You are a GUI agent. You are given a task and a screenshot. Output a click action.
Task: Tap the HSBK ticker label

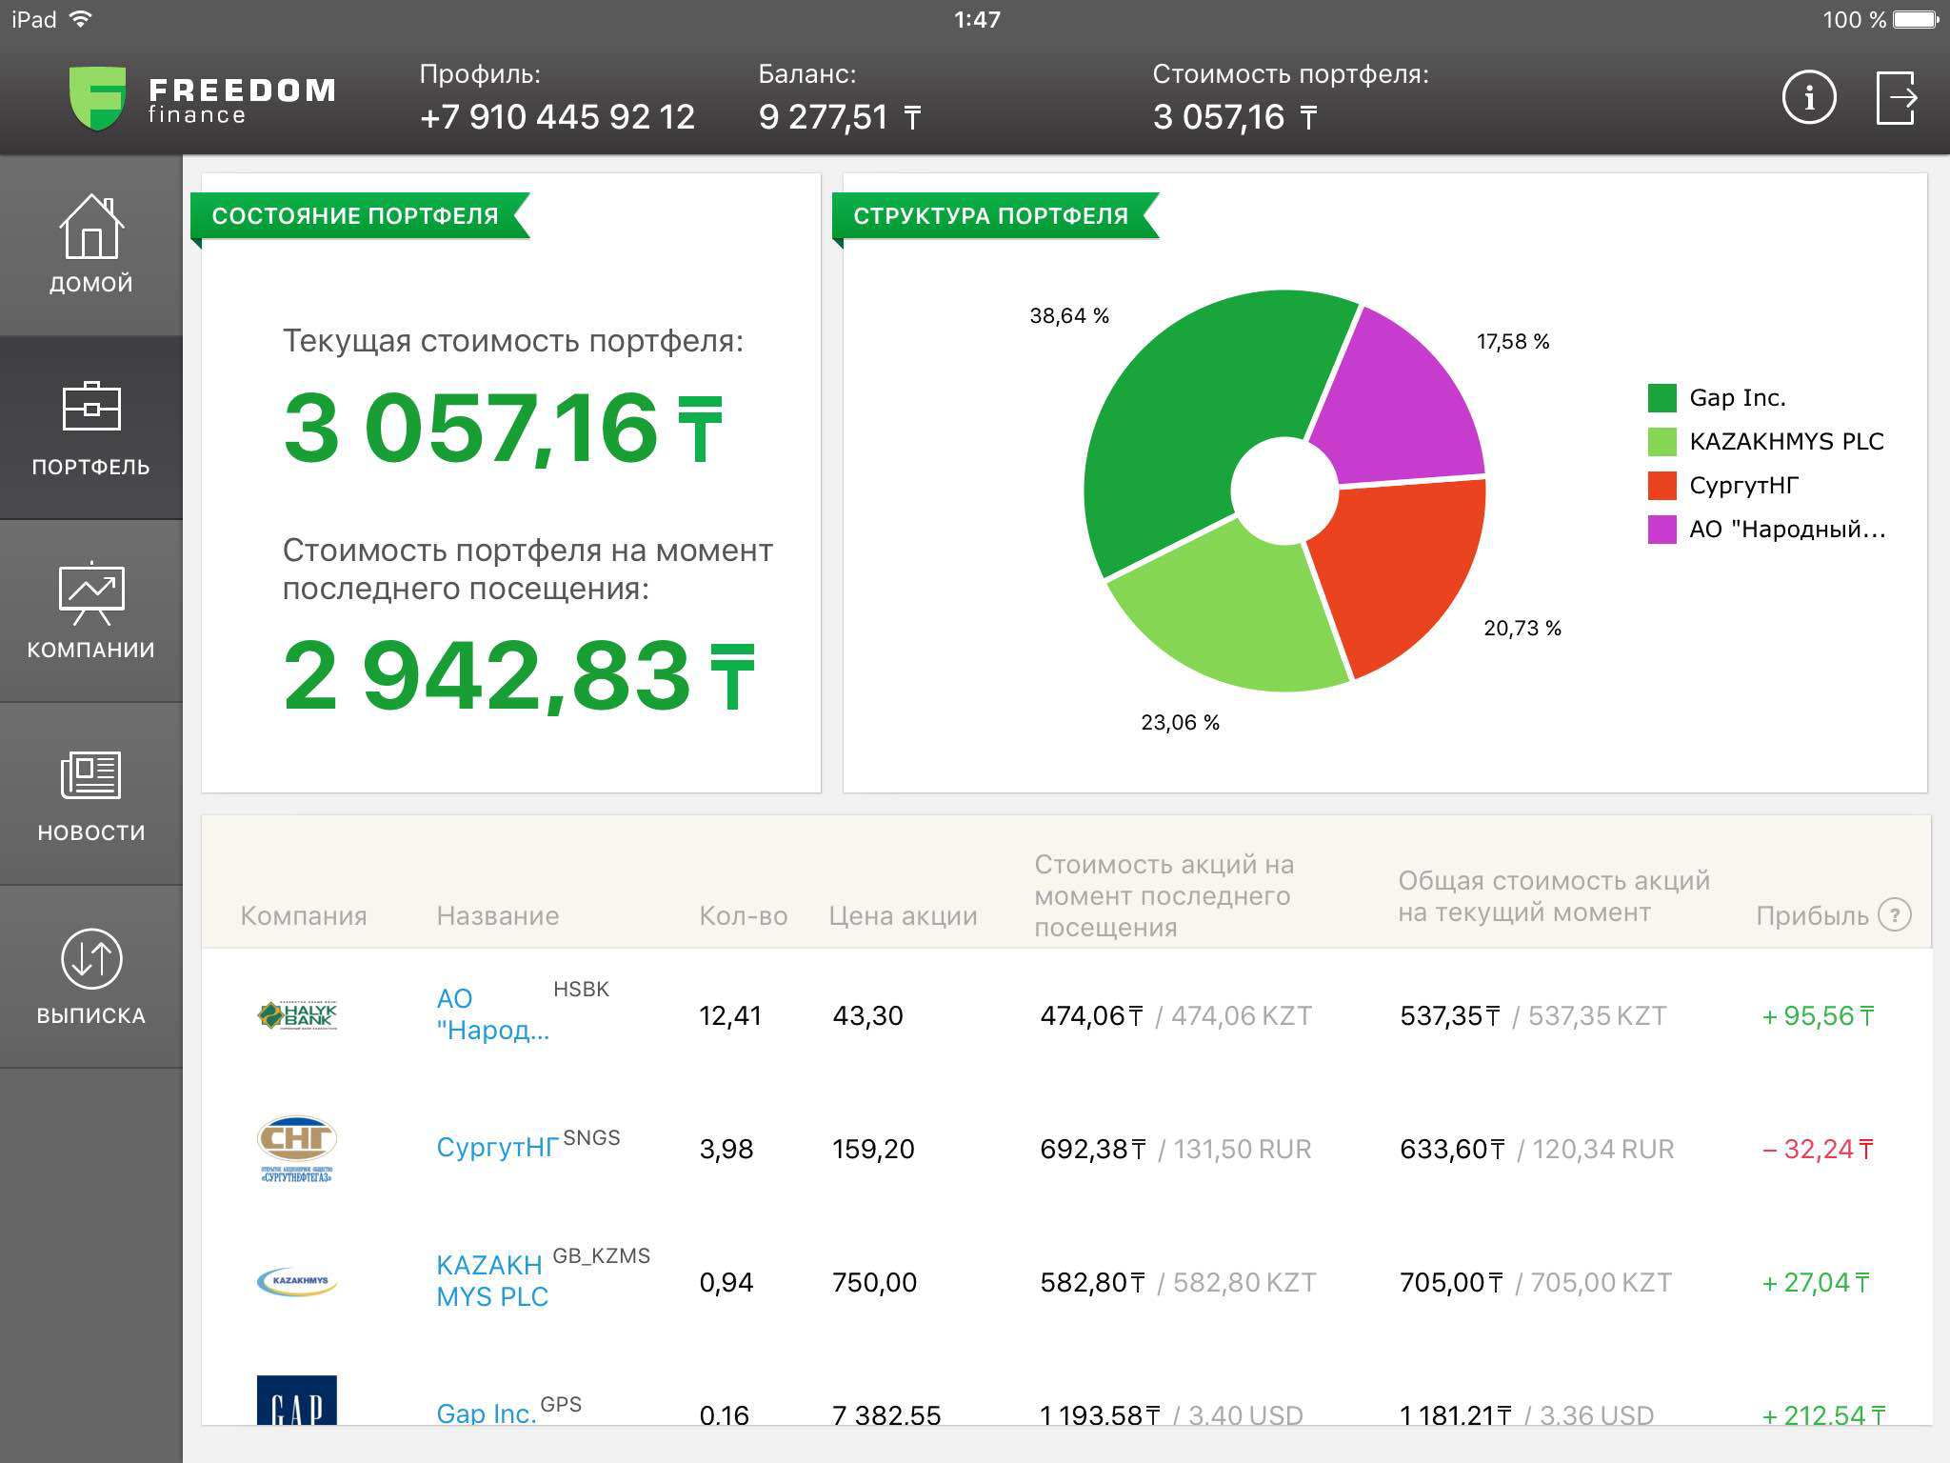click(581, 990)
